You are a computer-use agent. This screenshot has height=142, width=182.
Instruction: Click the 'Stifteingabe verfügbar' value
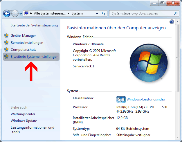tap(133, 135)
